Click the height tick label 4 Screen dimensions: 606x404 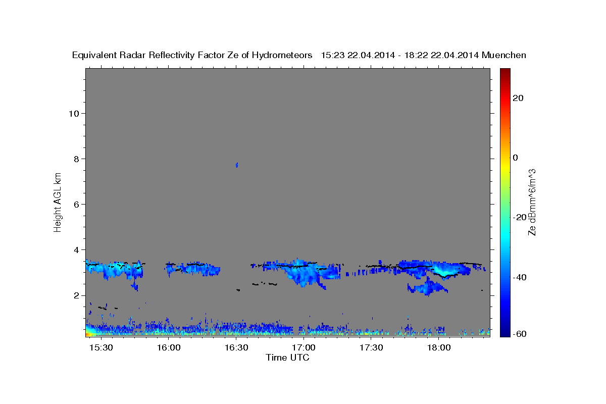[x=76, y=250]
